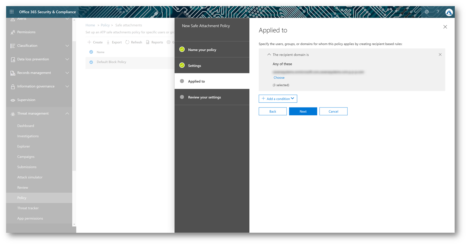The height and width of the screenshot is (245, 467).
Task: Click the Choose link for domains
Action: pyautogui.click(x=279, y=78)
